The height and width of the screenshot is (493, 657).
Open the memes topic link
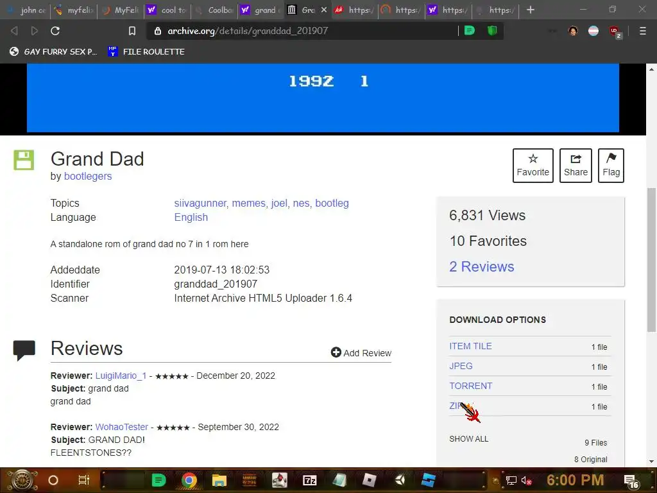248,203
